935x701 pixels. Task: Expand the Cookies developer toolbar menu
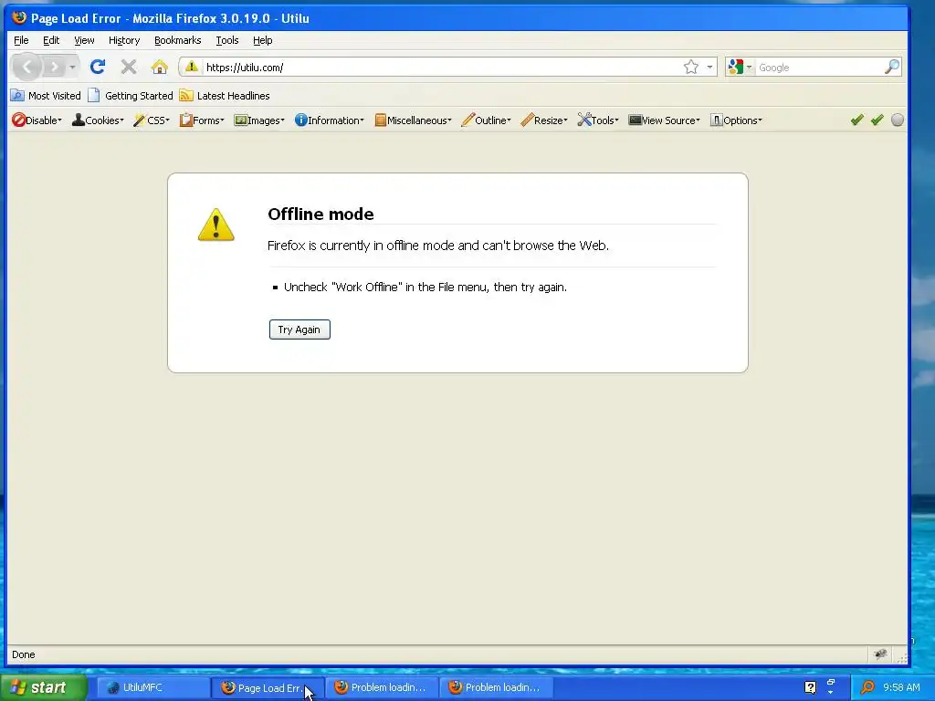tap(98, 120)
